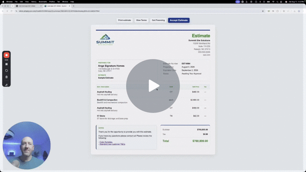Open the Wi-Fi status icon in the menu bar

click(x=273, y=2)
